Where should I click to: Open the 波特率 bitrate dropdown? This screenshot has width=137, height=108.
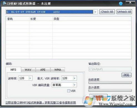tap(30, 78)
